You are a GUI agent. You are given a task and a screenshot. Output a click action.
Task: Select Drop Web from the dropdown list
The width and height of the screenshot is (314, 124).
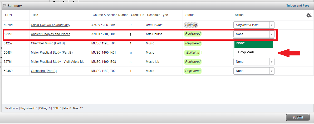[x=246, y=52]
